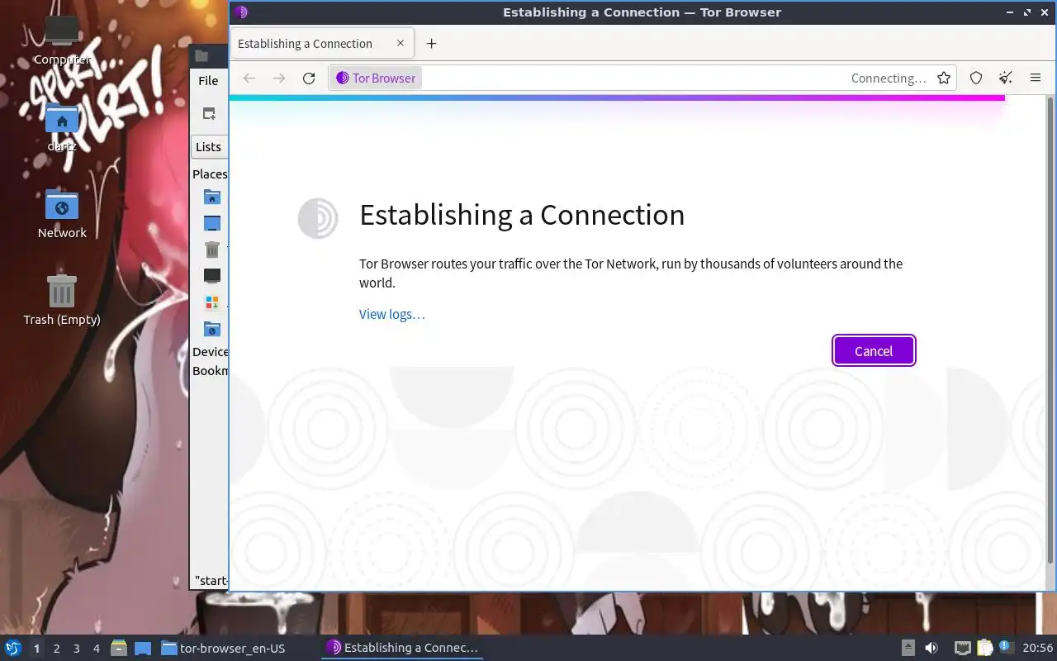Open the Trash (Empty) desktop icon
Screen dimensions: 1057x661
[62, 300]
